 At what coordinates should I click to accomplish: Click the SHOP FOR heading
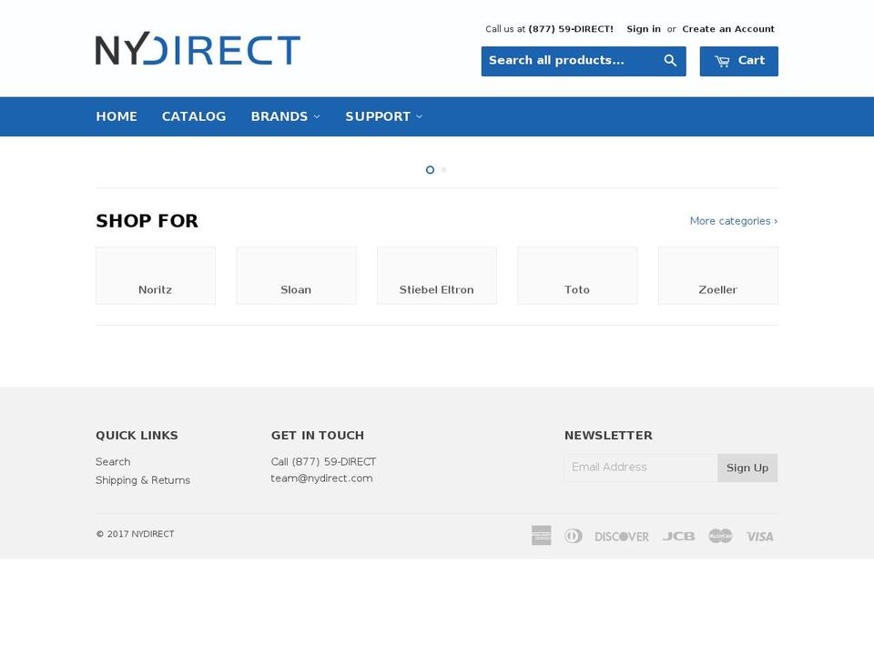click(147, 220)
